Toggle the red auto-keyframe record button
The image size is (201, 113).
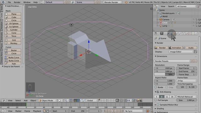(x=148, y=111)
